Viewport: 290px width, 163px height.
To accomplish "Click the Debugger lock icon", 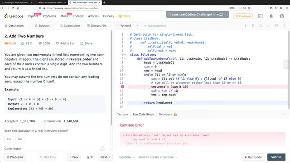I will click(175, 114).
